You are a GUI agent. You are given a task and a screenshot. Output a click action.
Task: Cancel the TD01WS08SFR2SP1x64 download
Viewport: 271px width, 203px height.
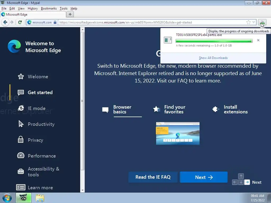(x=258, y=40)
